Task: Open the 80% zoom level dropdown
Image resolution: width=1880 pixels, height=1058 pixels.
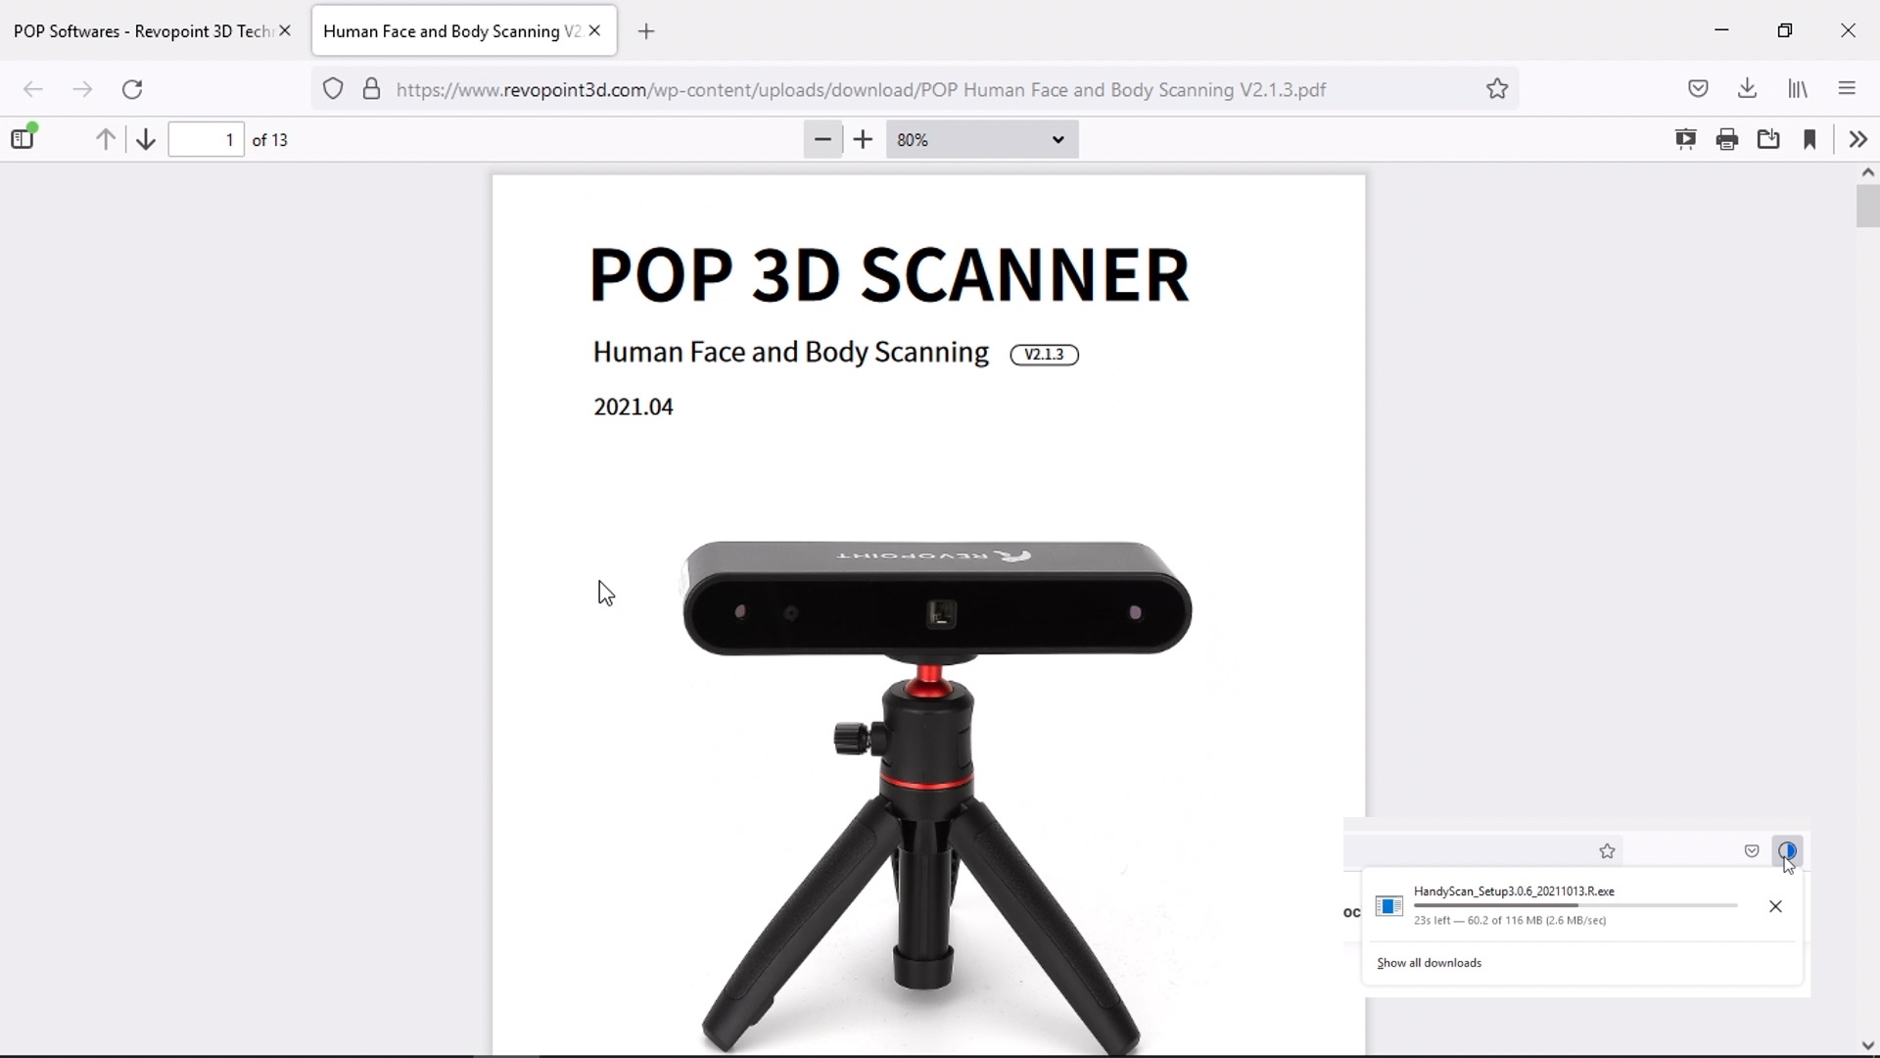Action: point(981,139)
